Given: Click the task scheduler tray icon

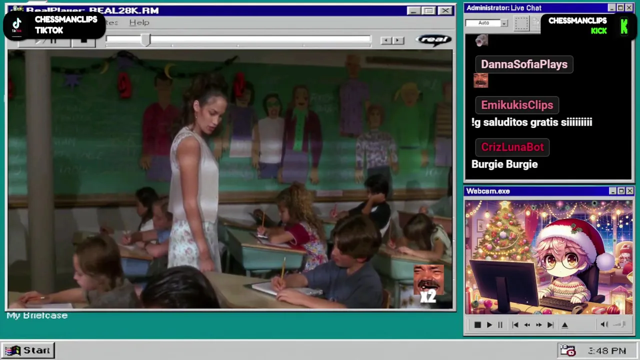Looking at the screenshot, I should (567, 350).
